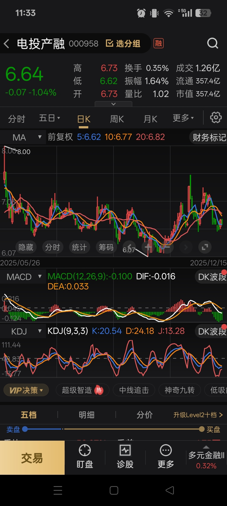
Task: Click the 买盘 gold slider handle
Action: [x=202, y=429]
